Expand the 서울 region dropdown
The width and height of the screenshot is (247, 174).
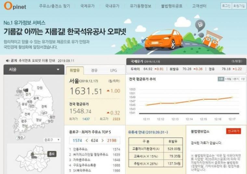click(34, 69)
